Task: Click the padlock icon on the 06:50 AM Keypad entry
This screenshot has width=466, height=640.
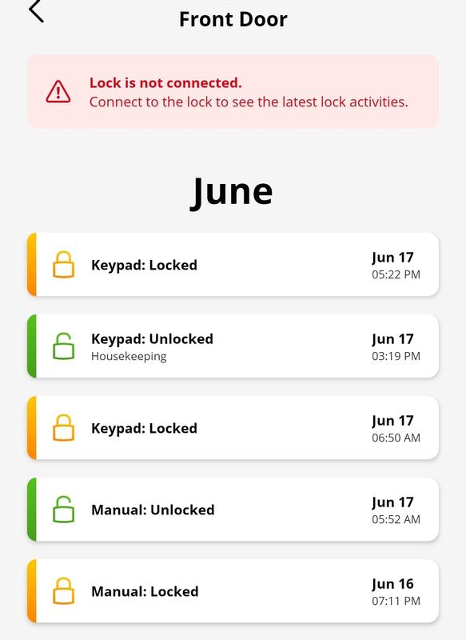Action: [x=65, y=426]
